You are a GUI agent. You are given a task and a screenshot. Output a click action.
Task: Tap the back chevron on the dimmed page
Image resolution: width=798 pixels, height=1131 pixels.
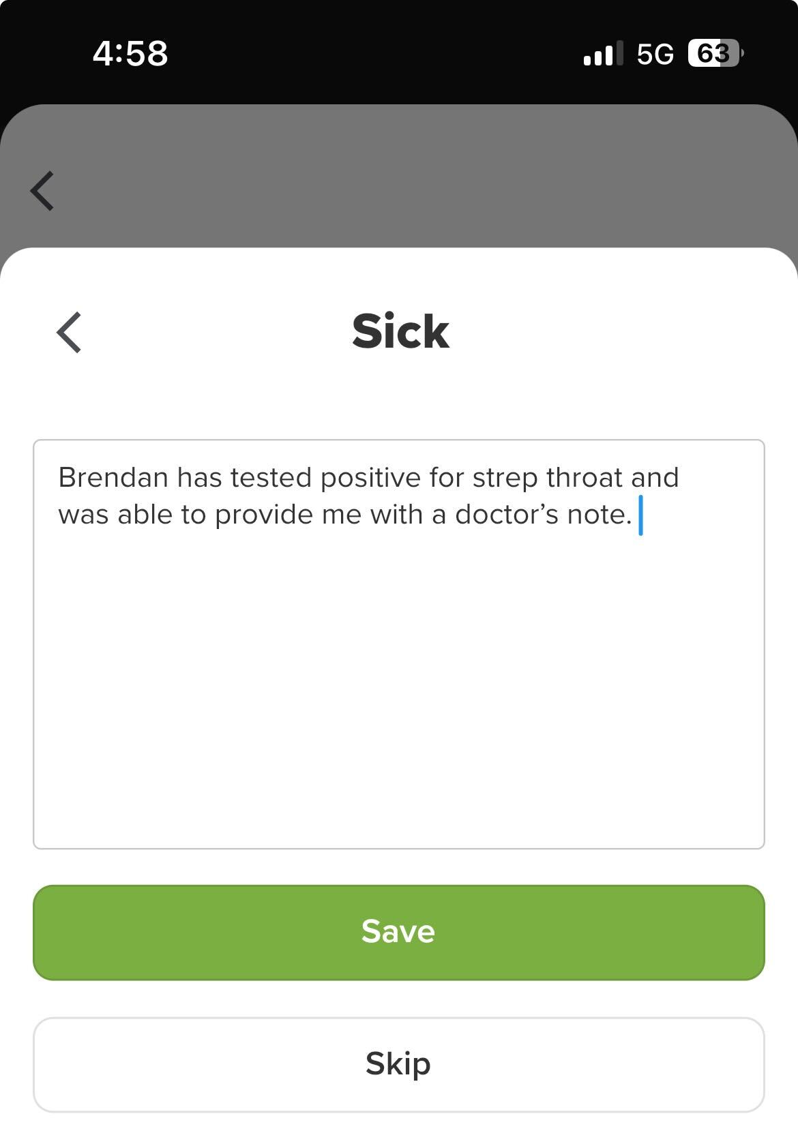click(x=42, y=191)
